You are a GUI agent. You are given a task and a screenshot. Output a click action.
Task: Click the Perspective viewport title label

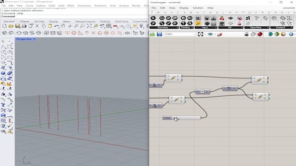[x=24, y=39]
